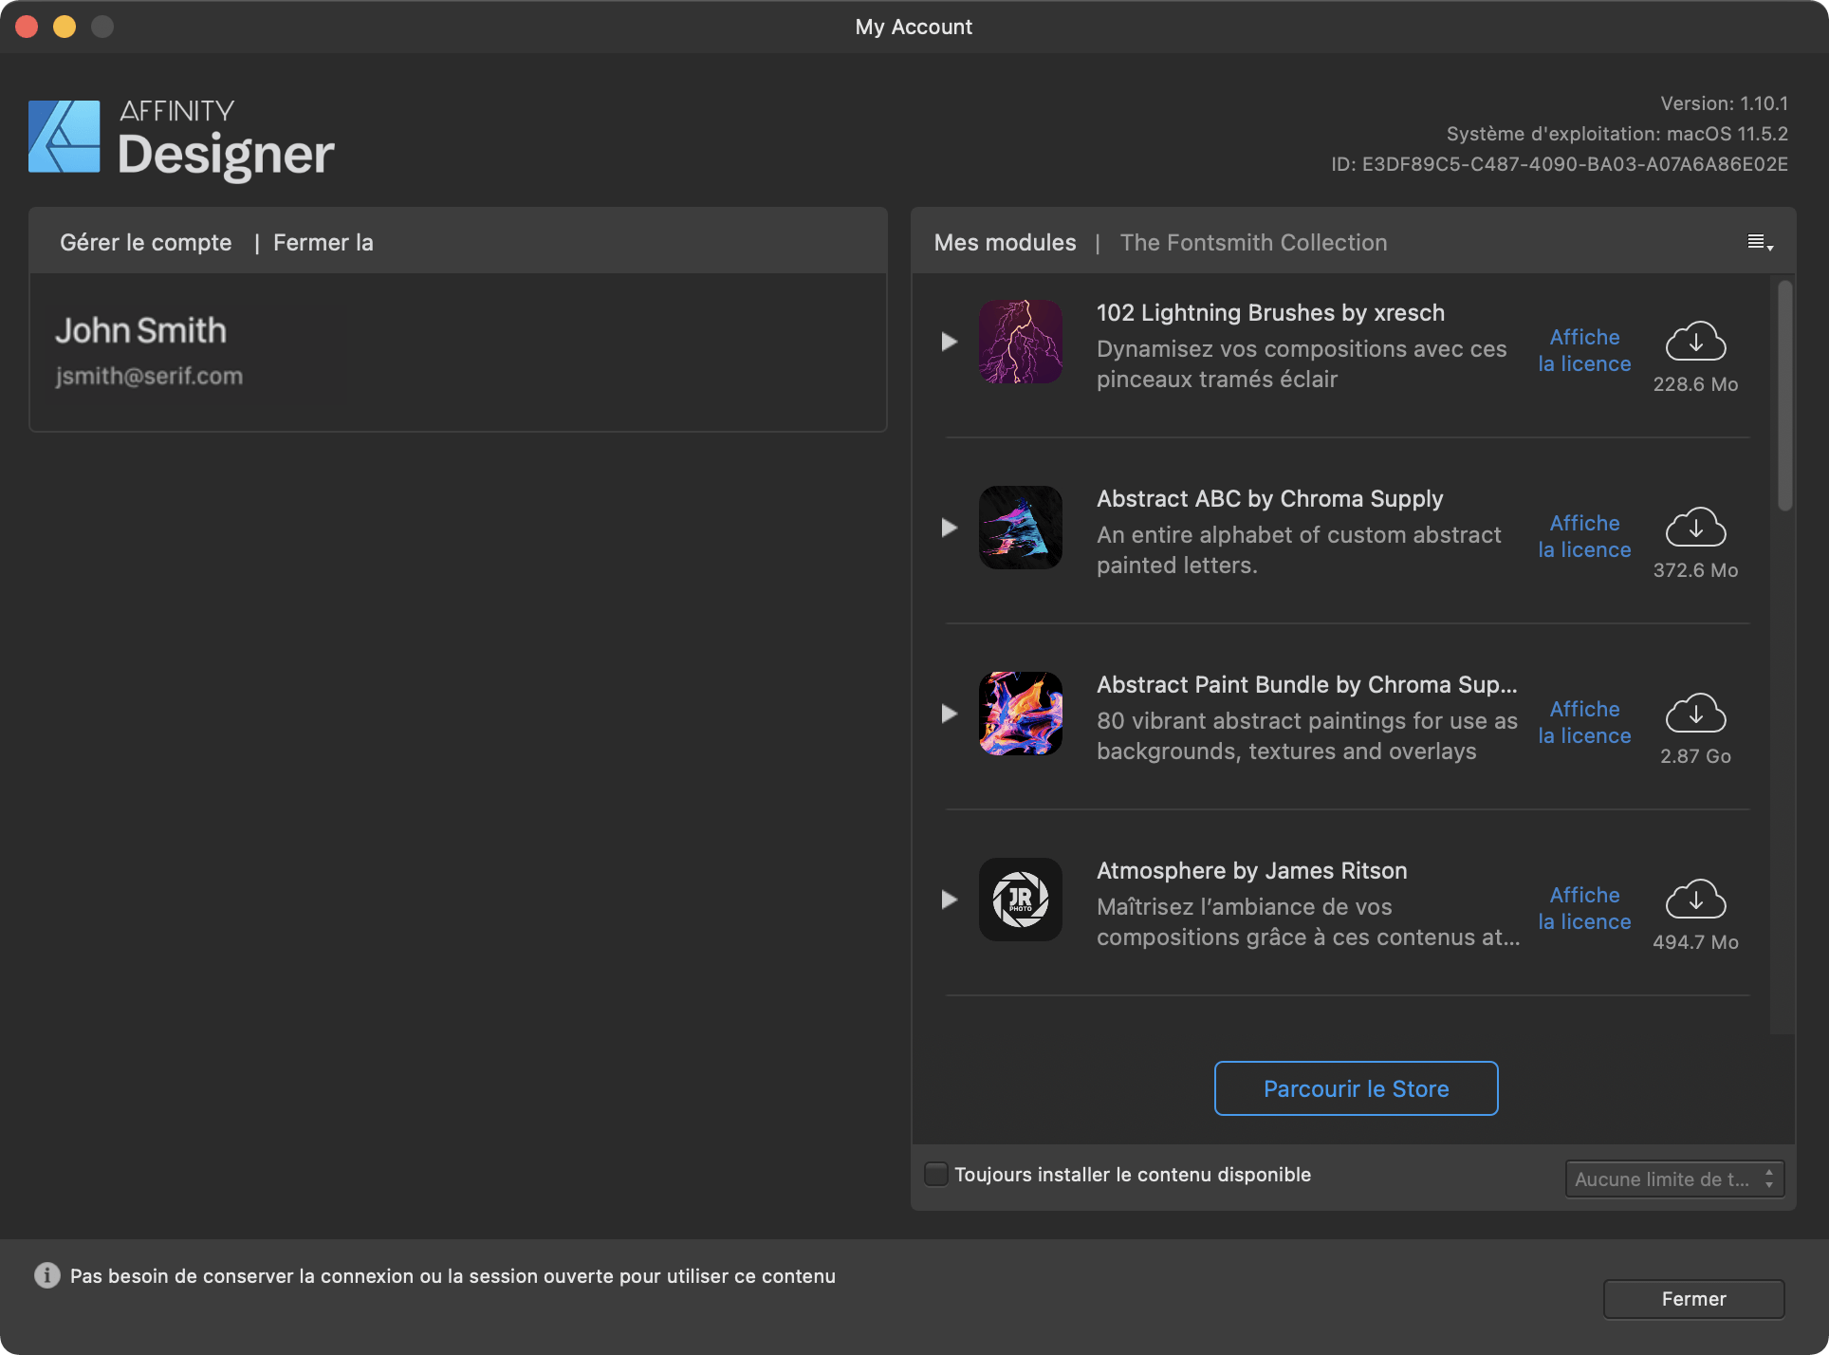Open the Abstract ABC thumbnail
The height and width of the screenshot is (1355, 1829).
pos(1021,528)
